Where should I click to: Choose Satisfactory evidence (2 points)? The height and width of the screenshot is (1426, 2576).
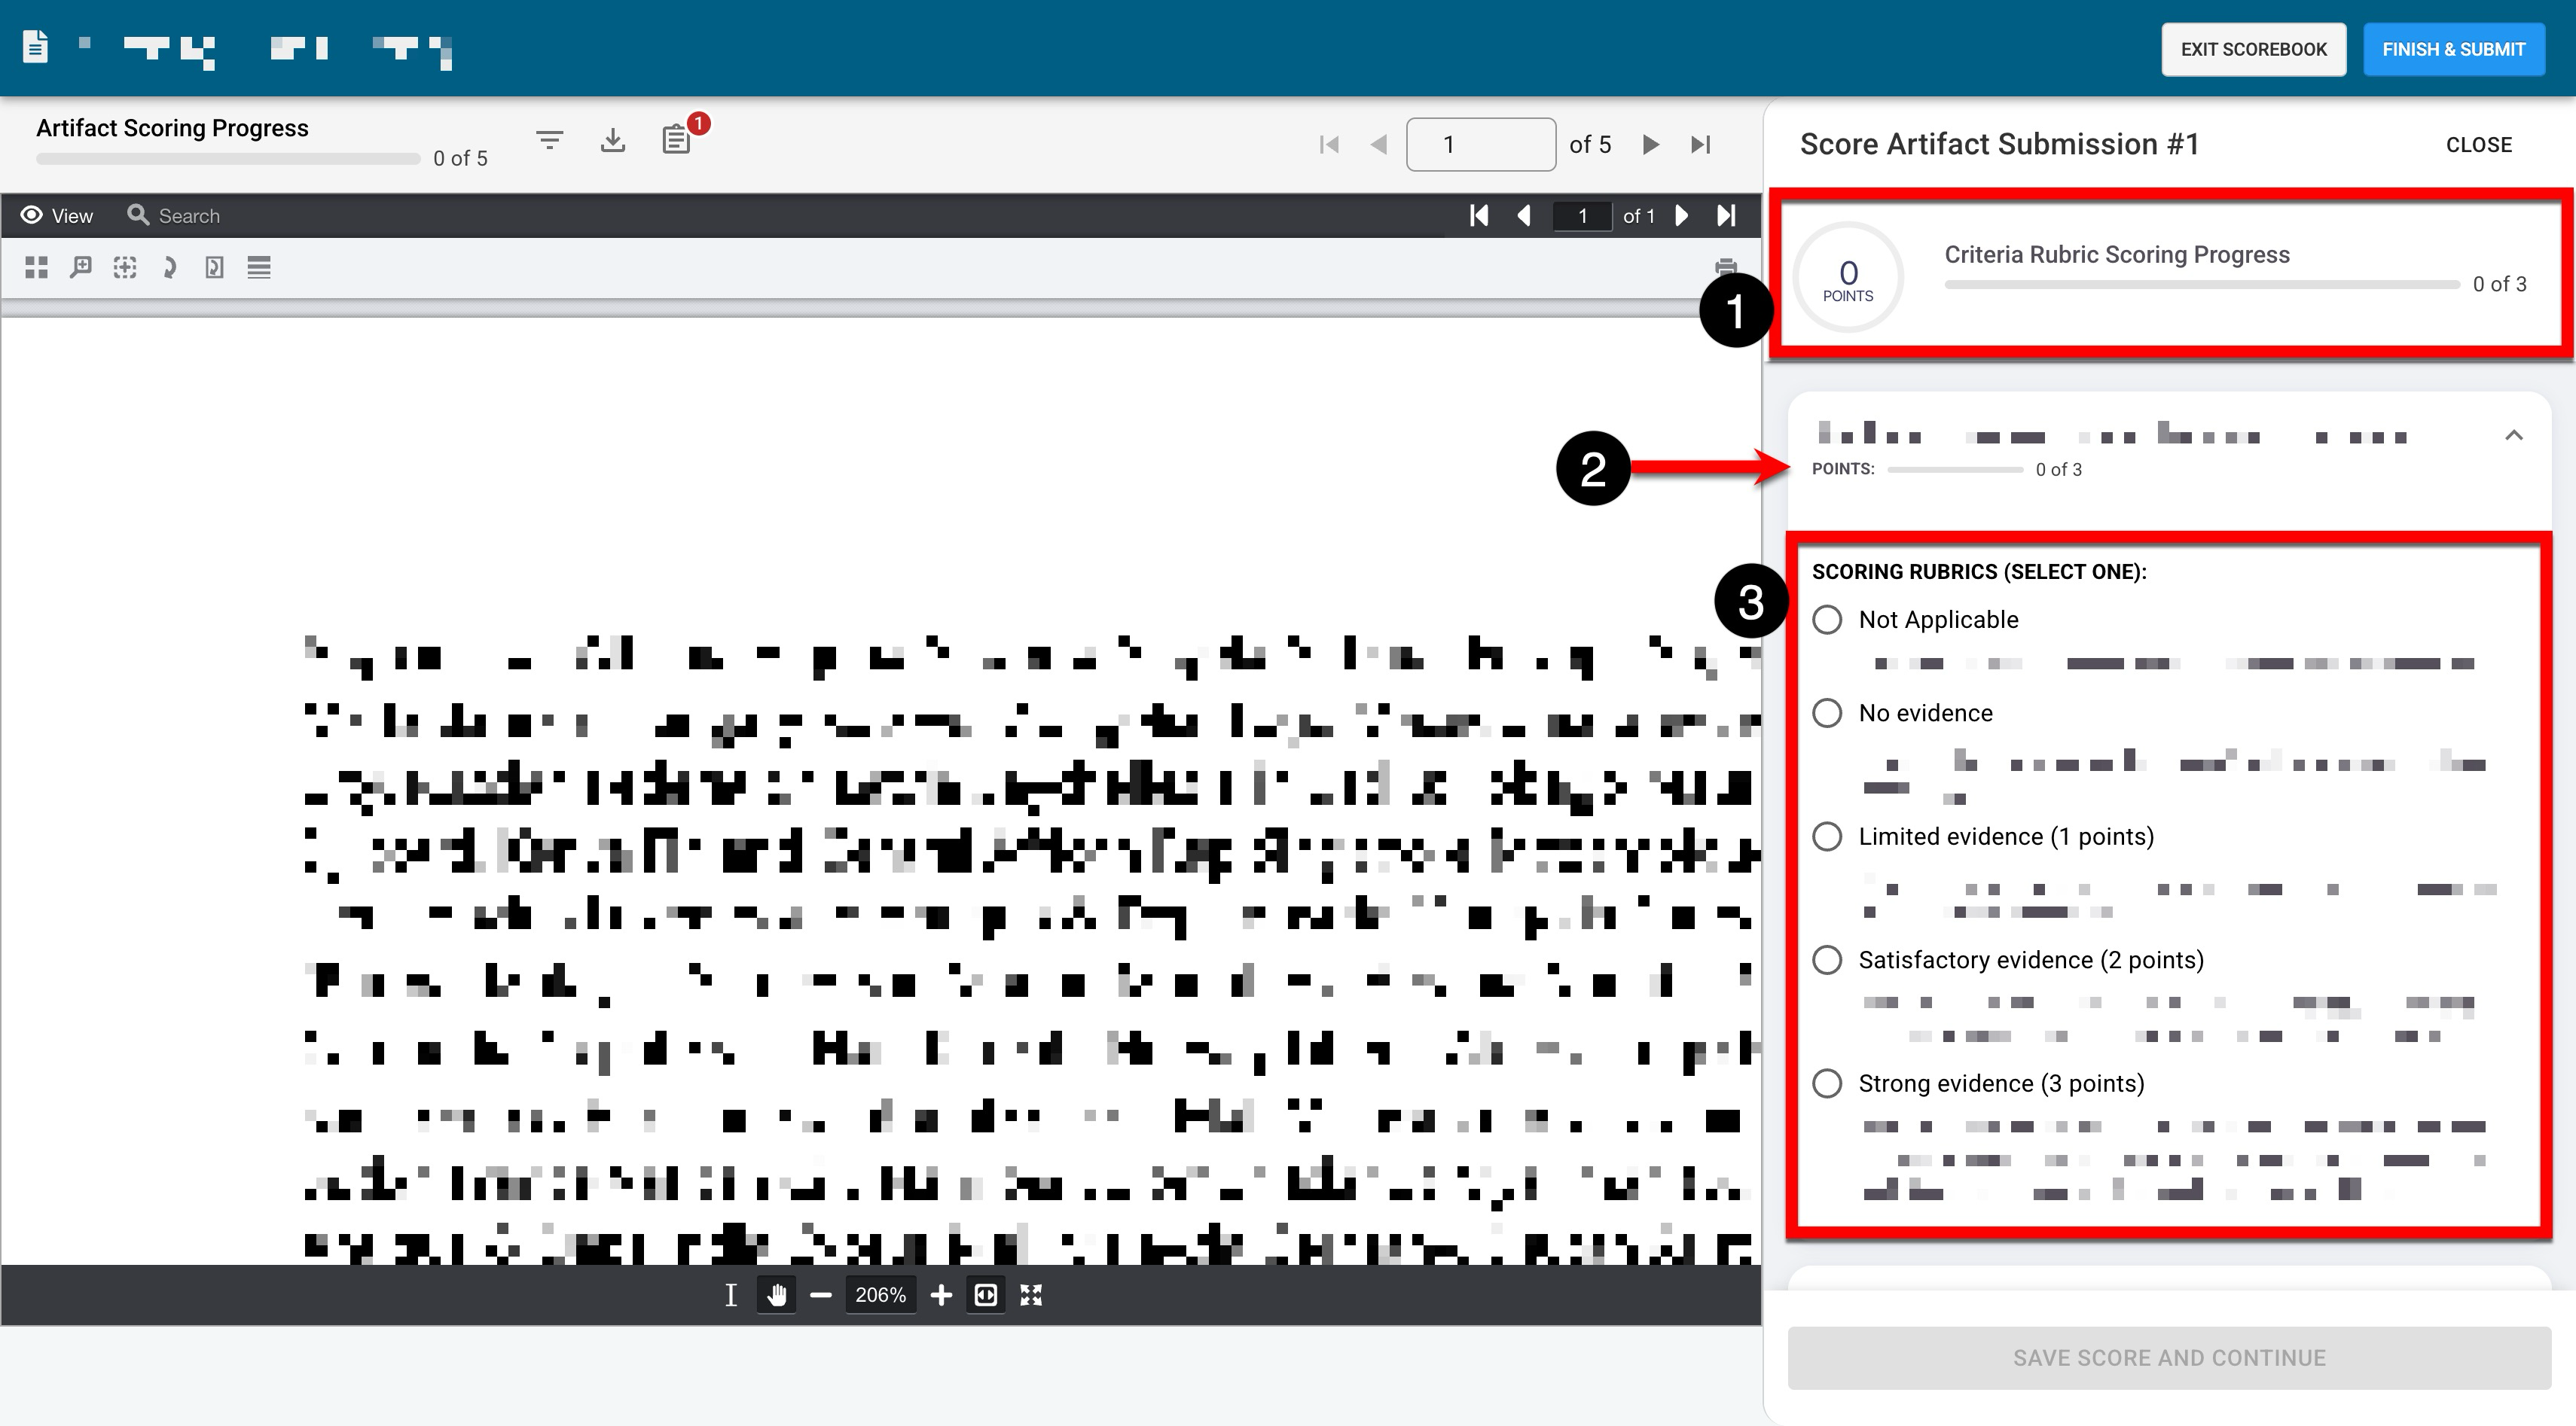click(1827, 960)
